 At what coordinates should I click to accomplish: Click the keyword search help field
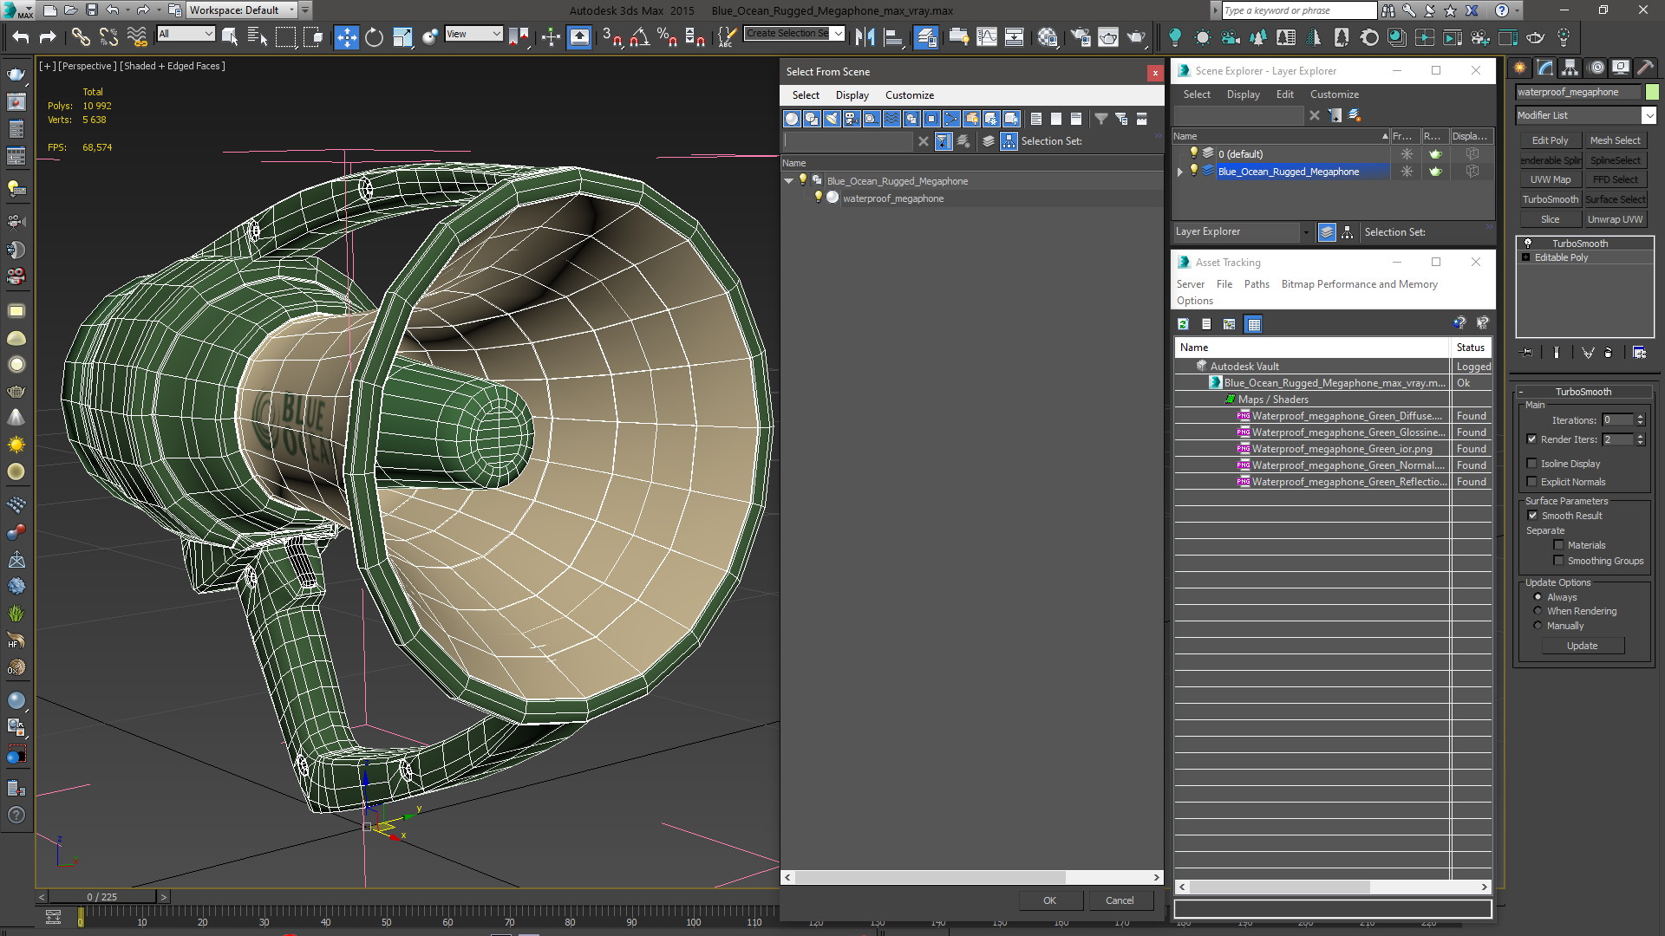point(1299,10)
